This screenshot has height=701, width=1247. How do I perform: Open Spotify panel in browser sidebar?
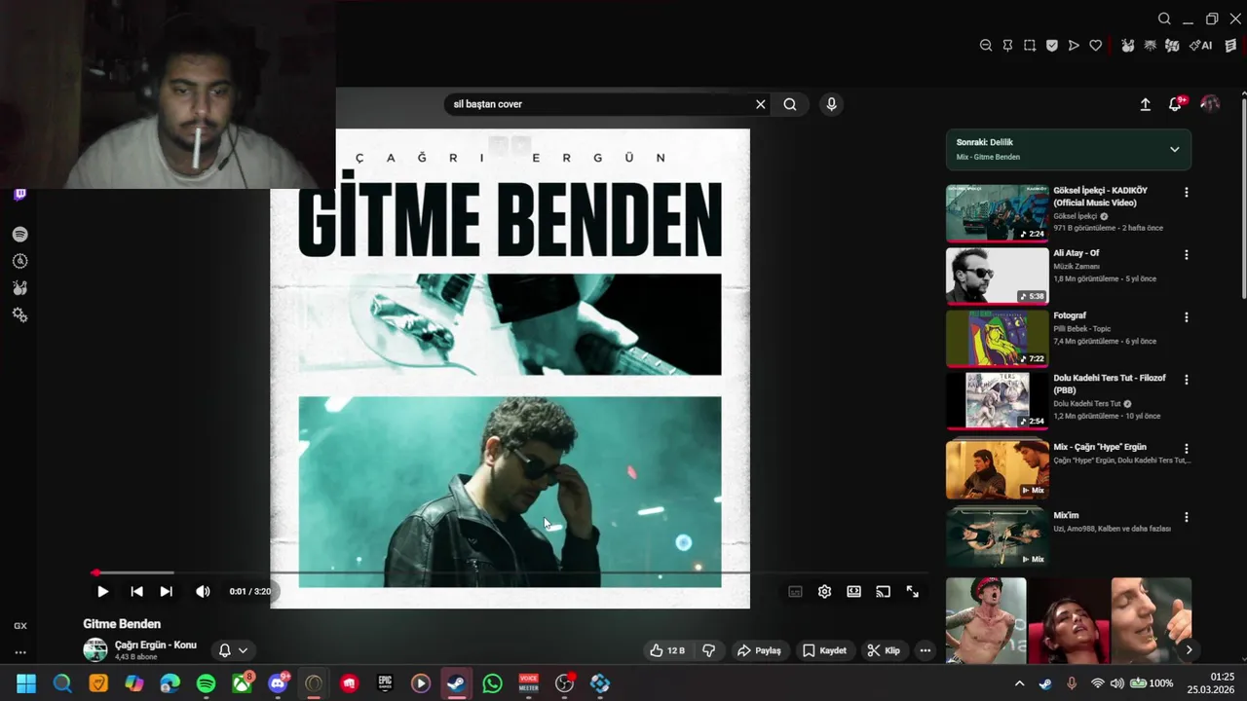[19, 235]
